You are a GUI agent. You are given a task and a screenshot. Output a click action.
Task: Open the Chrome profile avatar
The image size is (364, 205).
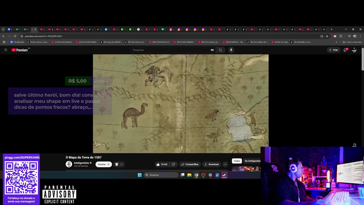(355, 36)
